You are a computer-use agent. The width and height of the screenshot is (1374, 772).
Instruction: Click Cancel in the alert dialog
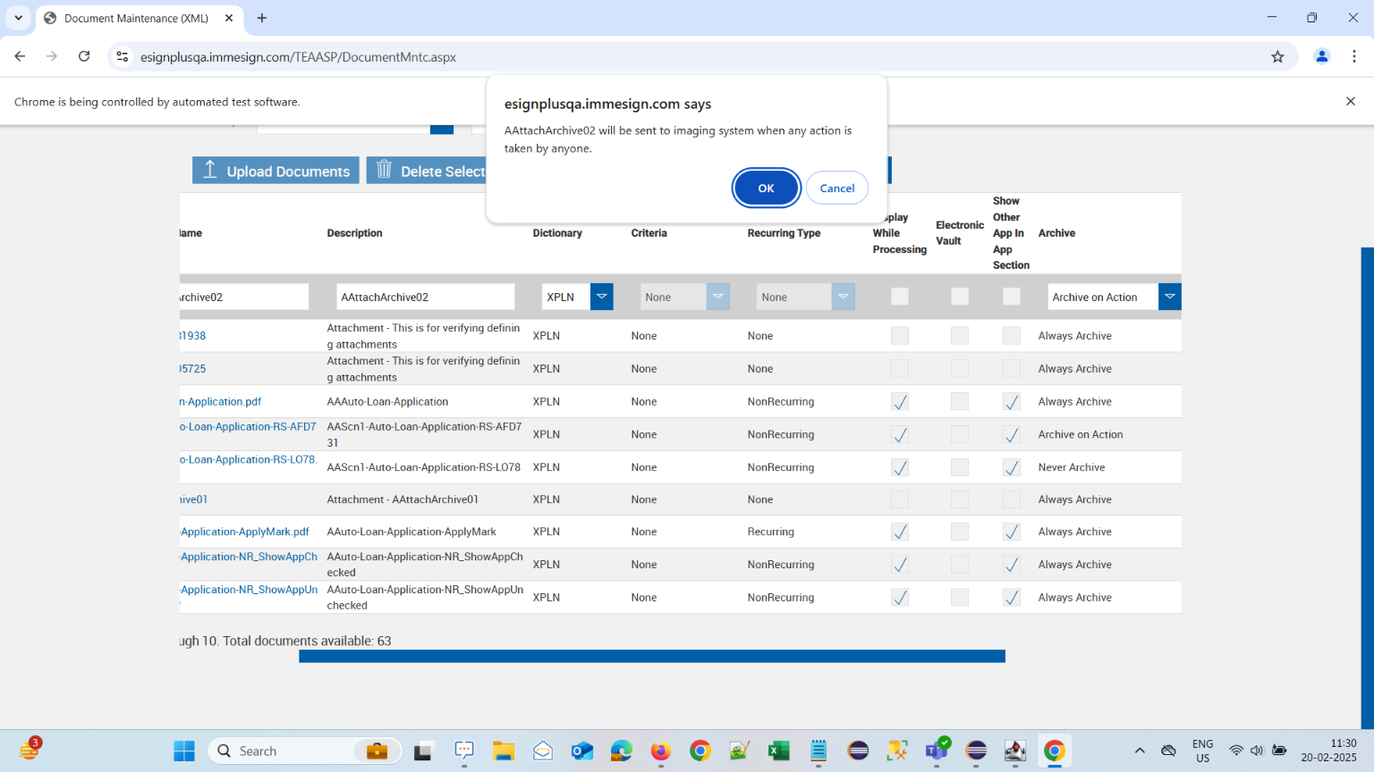[x=836, y=188]
